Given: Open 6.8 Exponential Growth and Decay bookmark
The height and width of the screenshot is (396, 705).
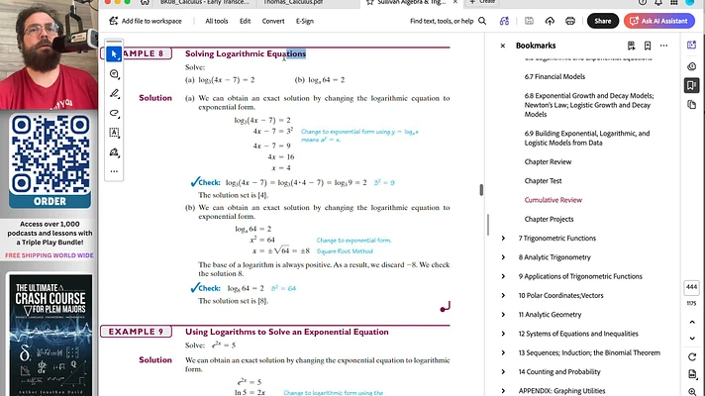Looking at the screenshot, I should click(x=589, y=105).
